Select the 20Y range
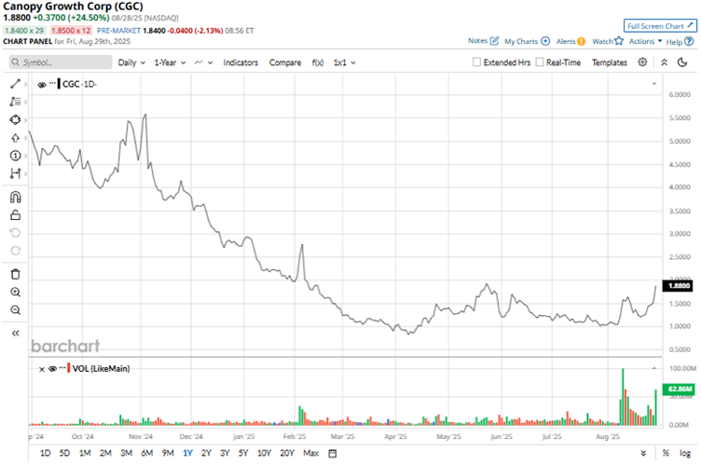This screenshot has width=701, height=465. tap(287, 454)
